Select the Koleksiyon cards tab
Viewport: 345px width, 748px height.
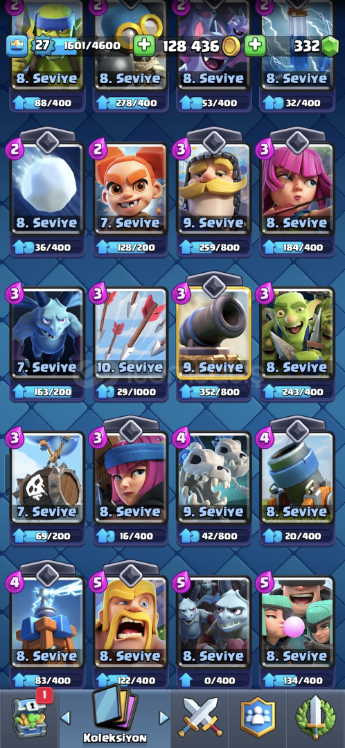[114, 715]
